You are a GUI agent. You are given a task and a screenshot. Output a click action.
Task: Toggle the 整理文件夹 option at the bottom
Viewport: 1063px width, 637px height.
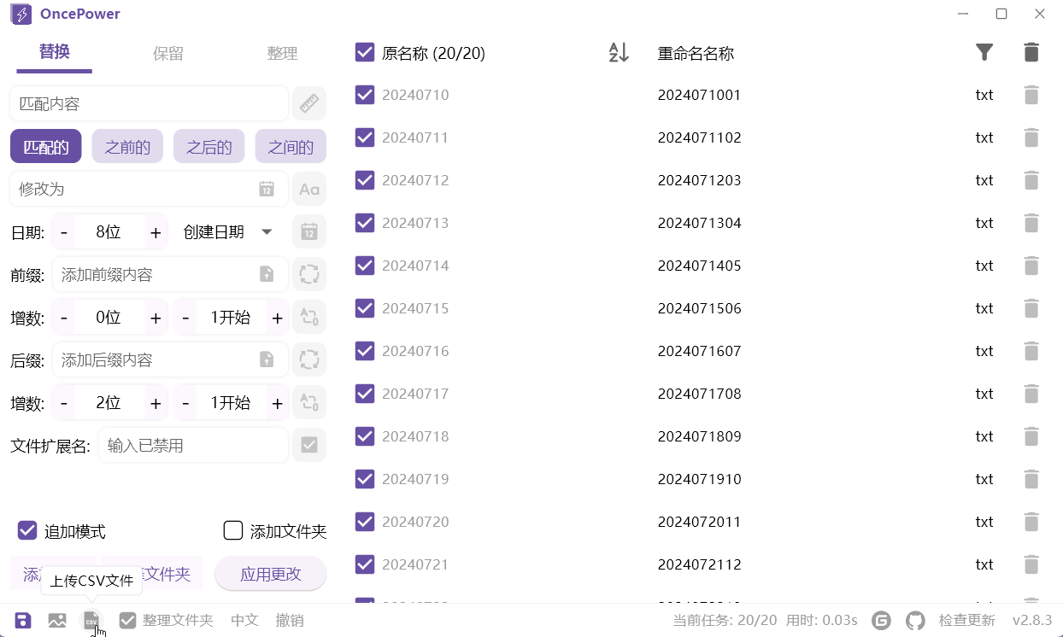click(128, 620)
